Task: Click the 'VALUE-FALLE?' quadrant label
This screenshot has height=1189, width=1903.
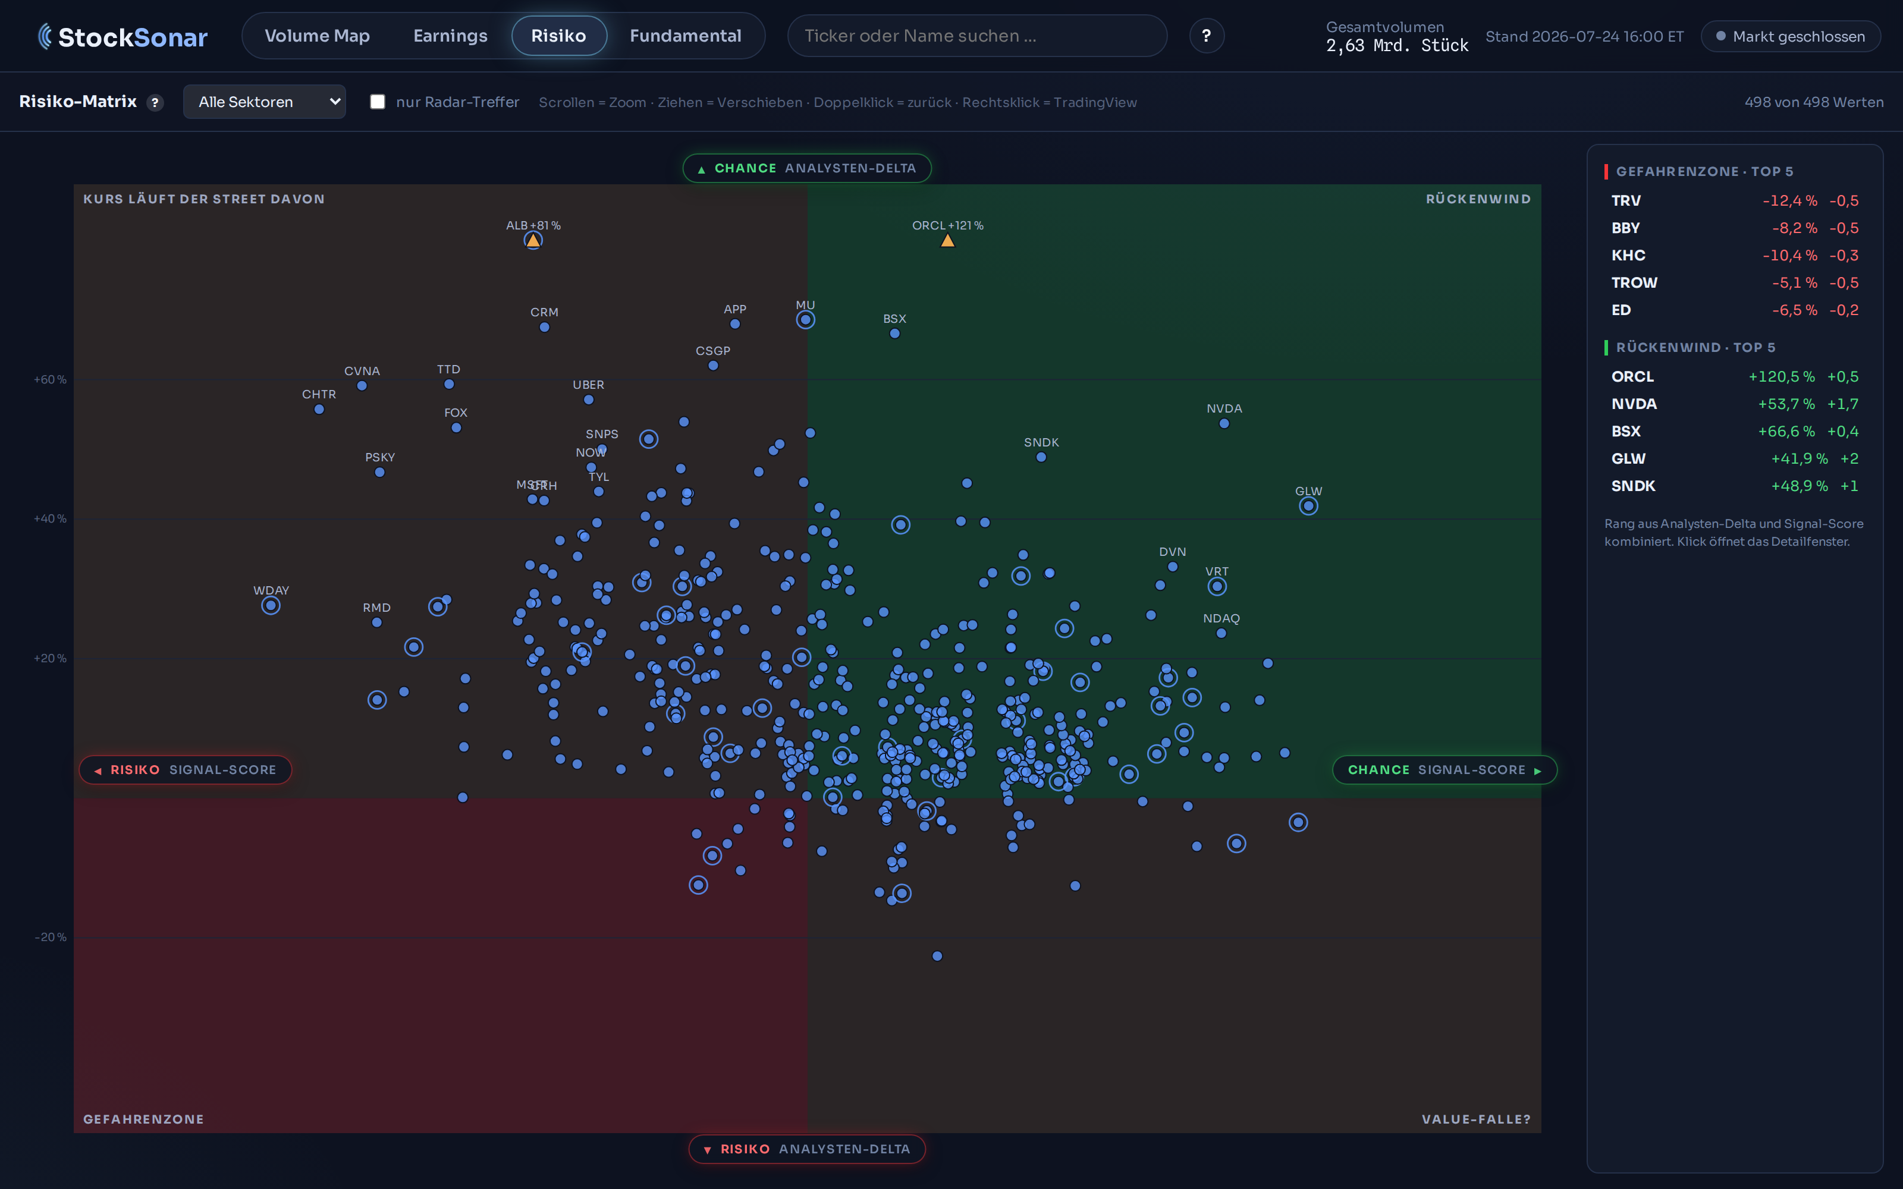Action: coord(1476,1119)
